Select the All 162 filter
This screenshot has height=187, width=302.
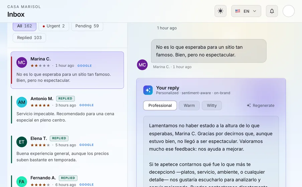(x=24, y=26)
